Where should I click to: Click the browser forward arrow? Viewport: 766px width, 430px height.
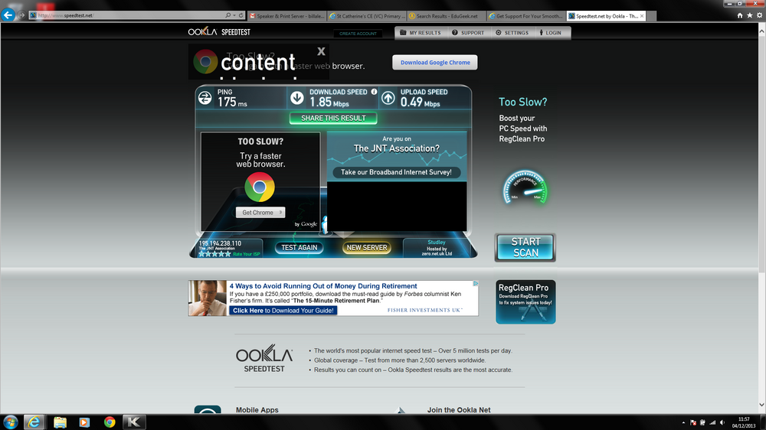click(21, 15)
